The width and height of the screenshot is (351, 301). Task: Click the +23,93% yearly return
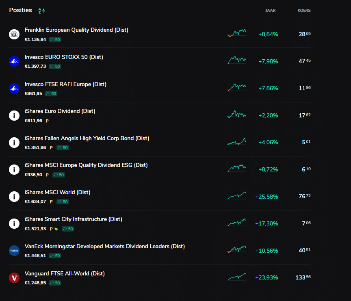coord(266,277)
